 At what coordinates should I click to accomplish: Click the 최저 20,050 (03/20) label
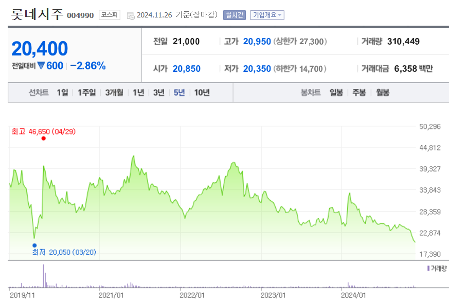(64, 252)
